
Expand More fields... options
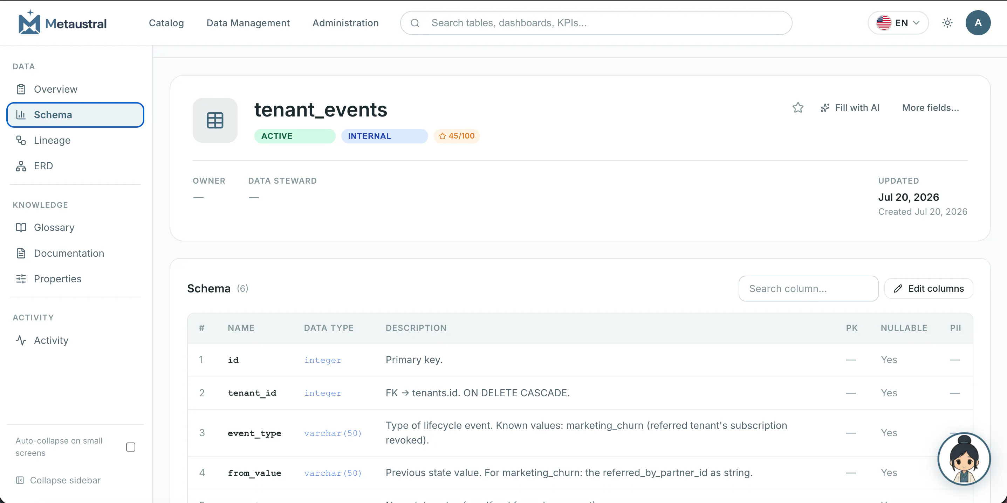[930, 108]
